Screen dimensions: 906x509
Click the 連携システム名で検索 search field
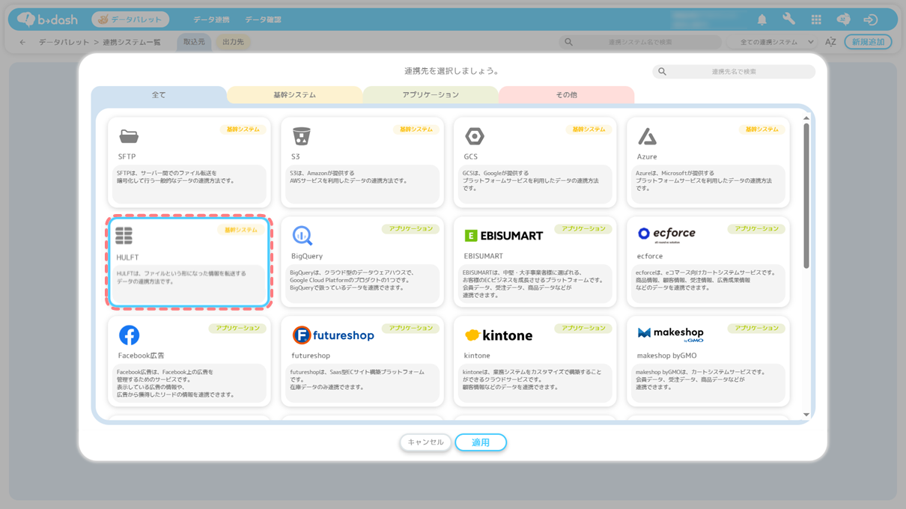pos(640,42)
